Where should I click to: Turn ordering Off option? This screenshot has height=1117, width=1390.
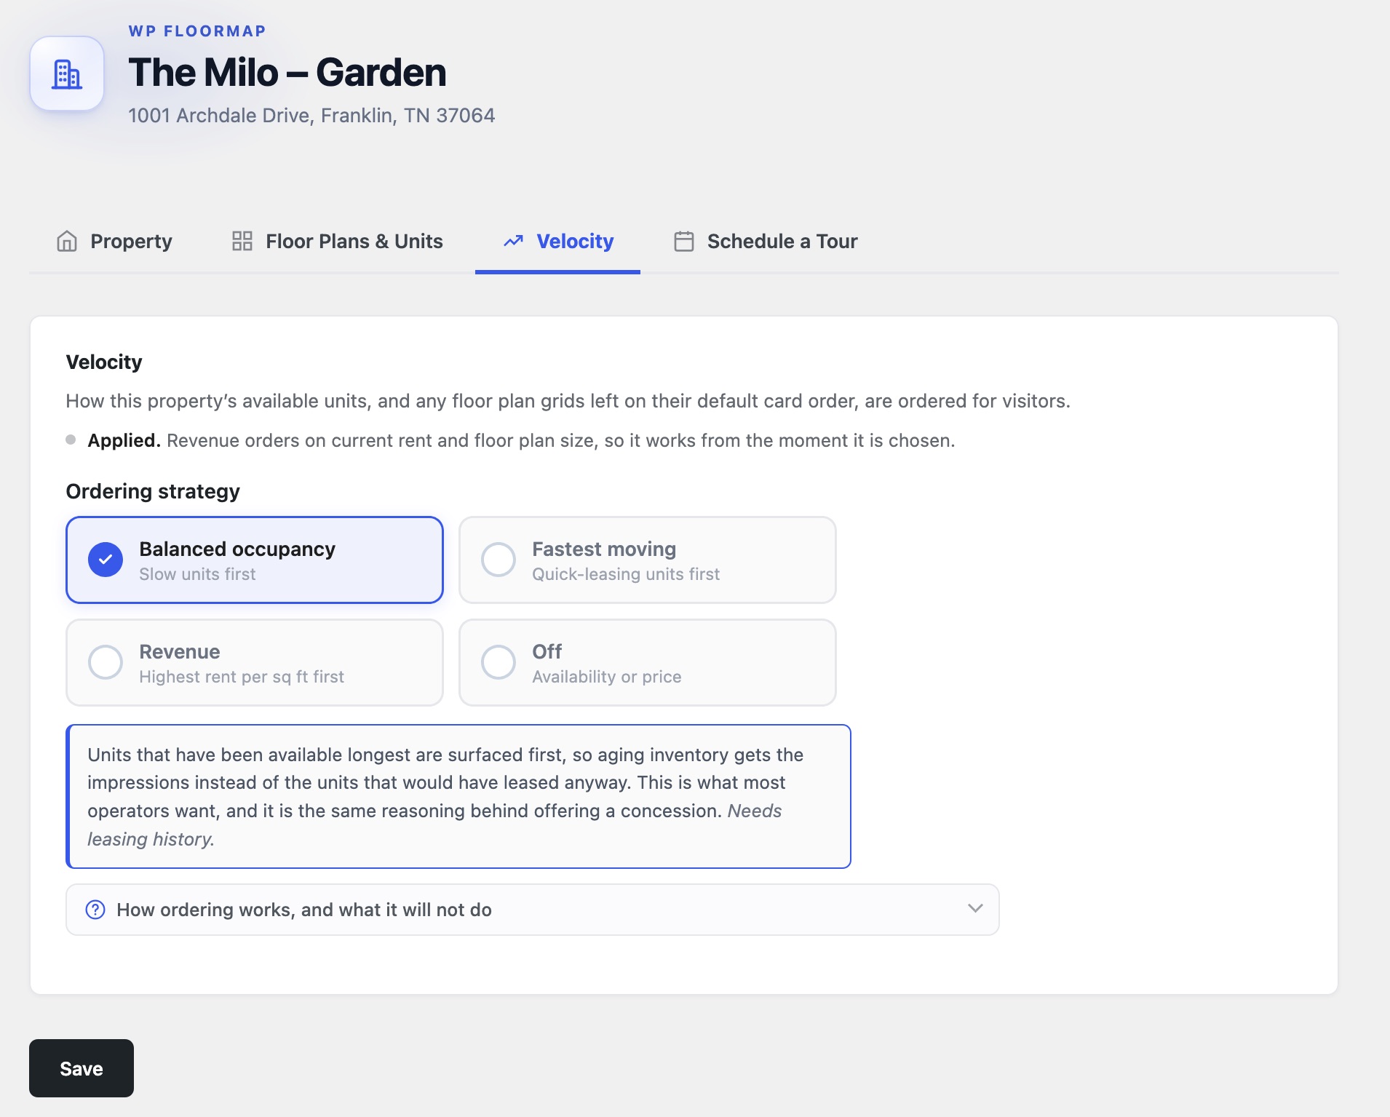coord(648,662)
